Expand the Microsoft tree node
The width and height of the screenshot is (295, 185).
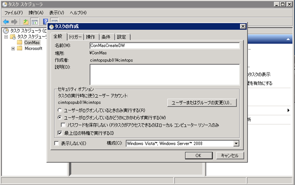(x=13, y=48)
